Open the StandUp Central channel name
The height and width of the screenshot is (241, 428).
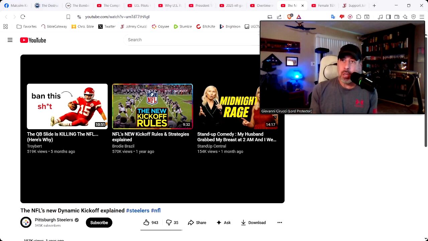[212, 146]
